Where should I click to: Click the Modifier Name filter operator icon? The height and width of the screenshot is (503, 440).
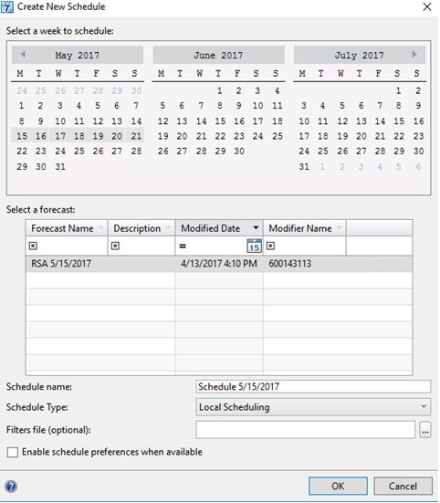[x=270, y=246]
